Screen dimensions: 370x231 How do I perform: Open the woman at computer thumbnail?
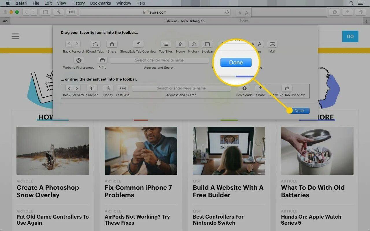[229, 151]
